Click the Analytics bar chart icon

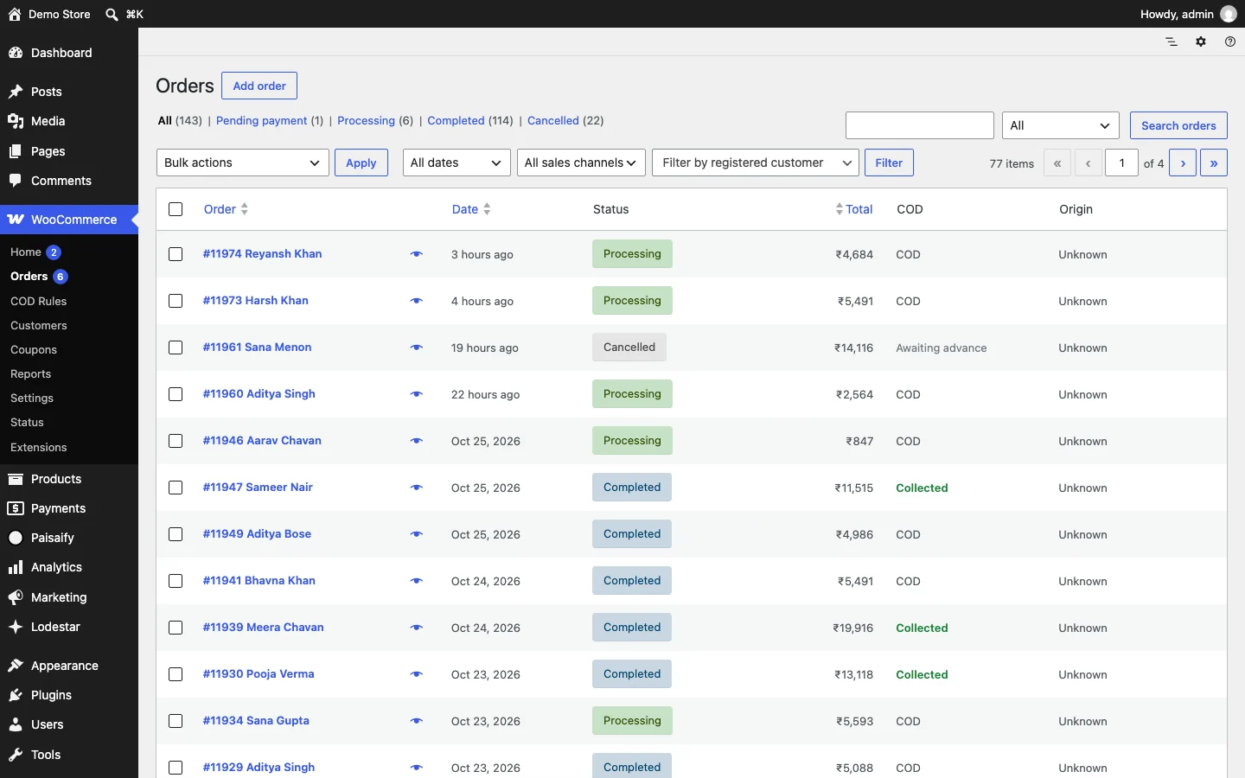[x=16, y=567]
